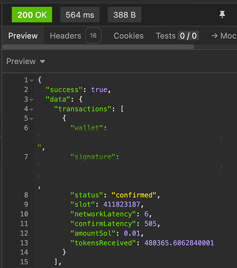Viewport: 237px width, 268px height.
Task: Click line number 15 in gutter
Action: click(24, 262)
